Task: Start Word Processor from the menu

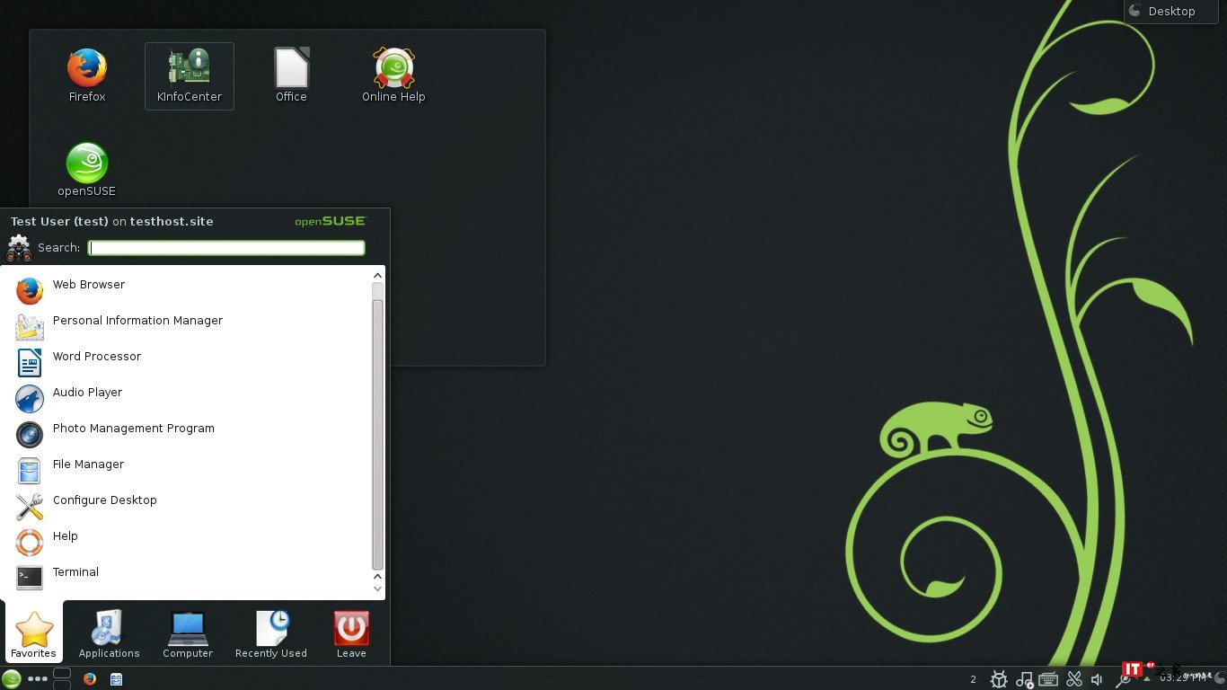Action: click(x=96, y=357)
